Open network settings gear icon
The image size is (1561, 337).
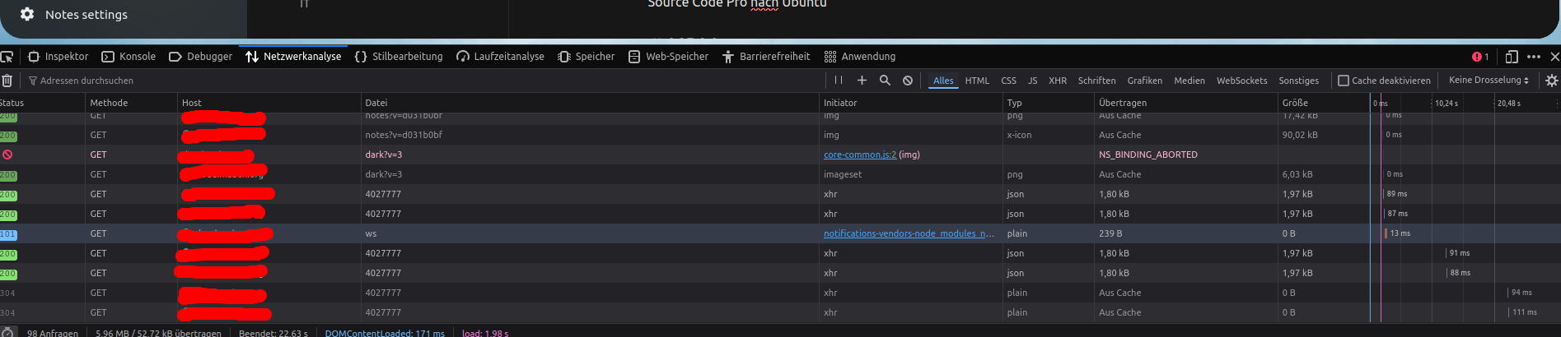pyautogui.click(x=1551, y=81)
